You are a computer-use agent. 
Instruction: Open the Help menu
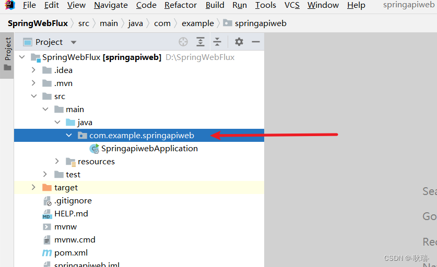[x=356, y=5]
